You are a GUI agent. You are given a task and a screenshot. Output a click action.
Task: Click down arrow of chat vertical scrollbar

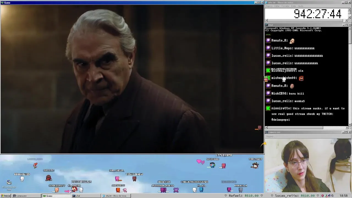click(350, 124)
